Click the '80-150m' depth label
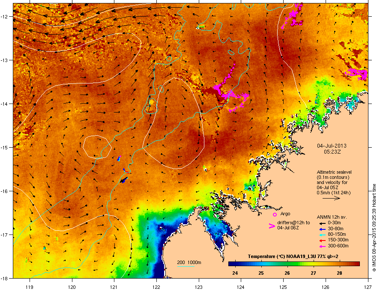 coord(337,234)
